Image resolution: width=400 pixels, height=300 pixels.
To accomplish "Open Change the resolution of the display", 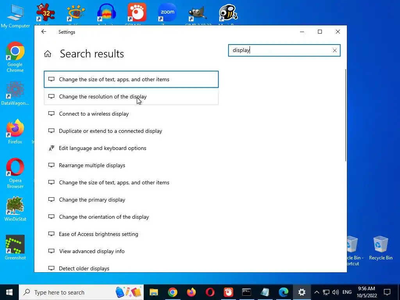I will tap(131, 96).
